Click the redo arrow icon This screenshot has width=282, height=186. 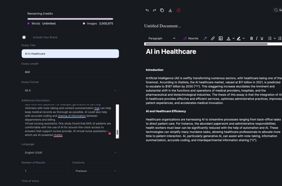154,10
